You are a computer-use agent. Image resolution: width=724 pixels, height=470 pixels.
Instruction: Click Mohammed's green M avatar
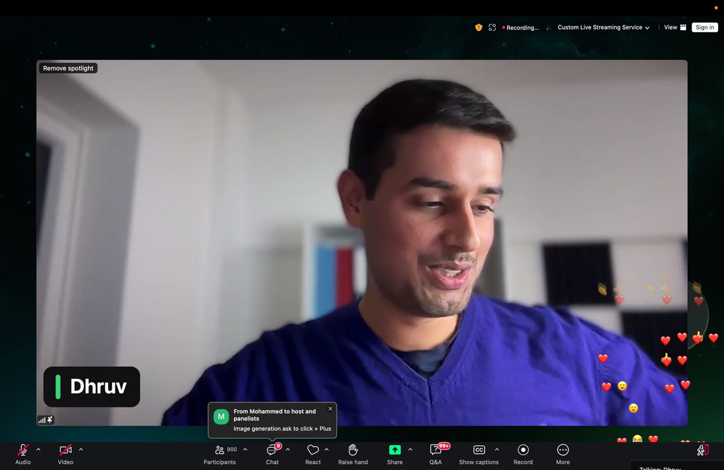click(x=221, y=417)
